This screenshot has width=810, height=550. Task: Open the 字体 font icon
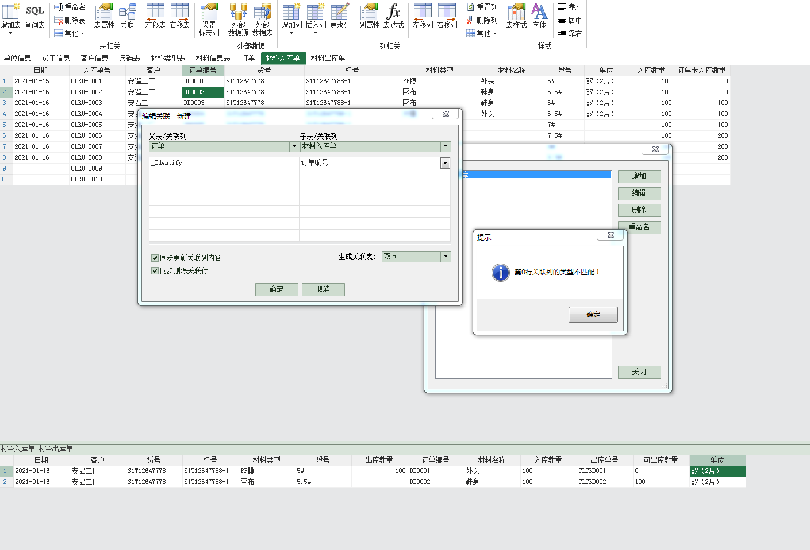(539, 16)
